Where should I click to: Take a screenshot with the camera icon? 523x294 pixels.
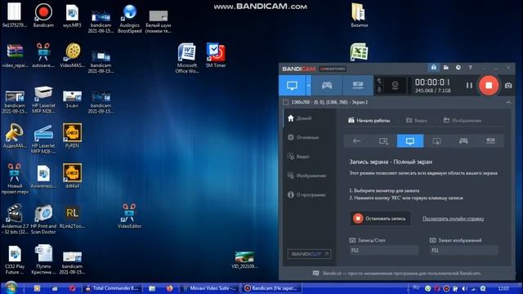tap(508, 85)
